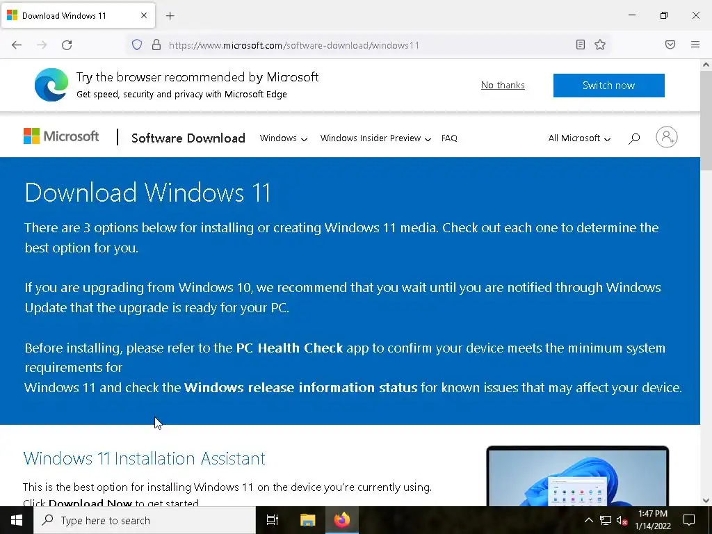Click the address bar URL field
The height and width of the screenshot is (534, 712).
click(x=368, y=45)
